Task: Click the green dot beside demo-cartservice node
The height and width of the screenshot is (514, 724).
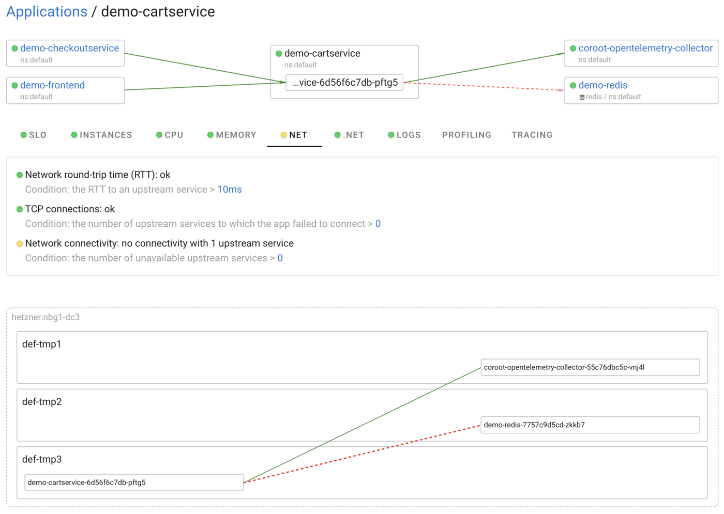Action: point(278,53)
